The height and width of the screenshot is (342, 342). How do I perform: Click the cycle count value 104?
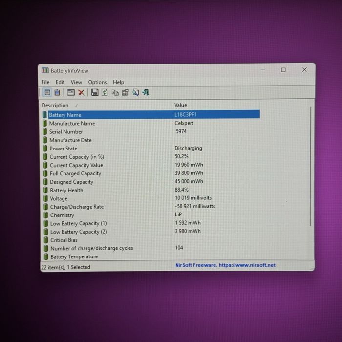coord(179,248)
